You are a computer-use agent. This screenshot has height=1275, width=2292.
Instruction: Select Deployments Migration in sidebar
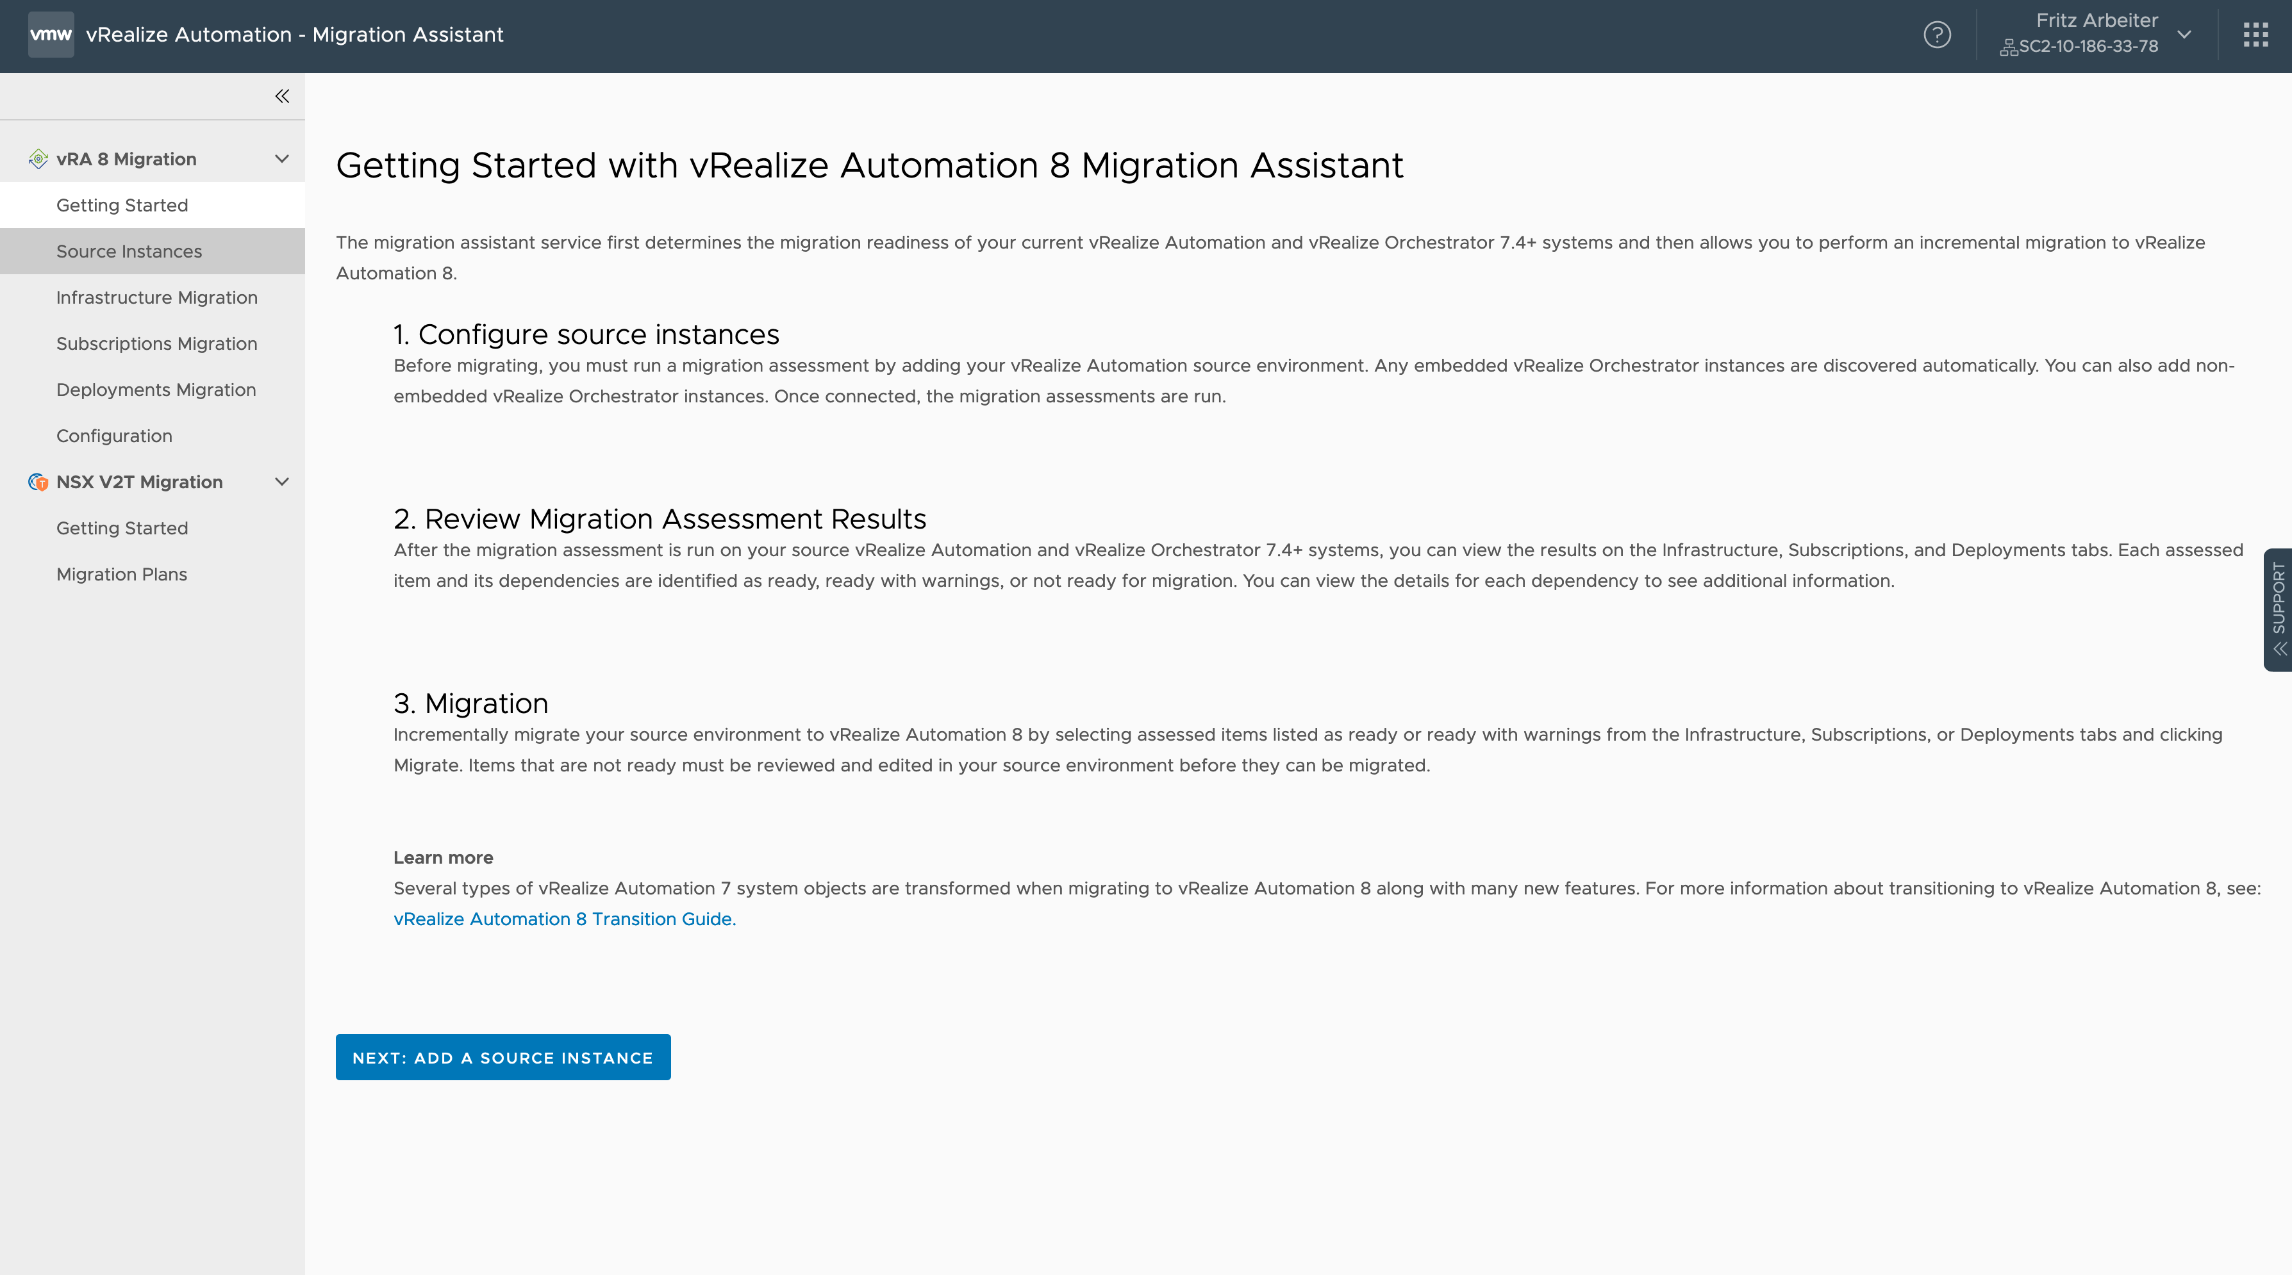155,390
